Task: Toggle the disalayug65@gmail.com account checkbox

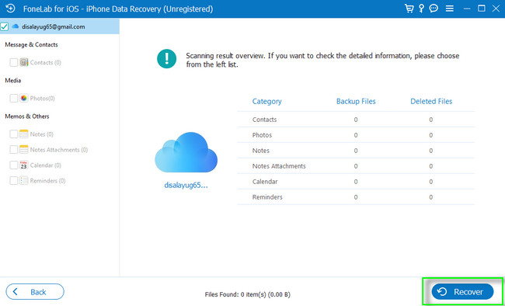Action: tap(5, 27)
